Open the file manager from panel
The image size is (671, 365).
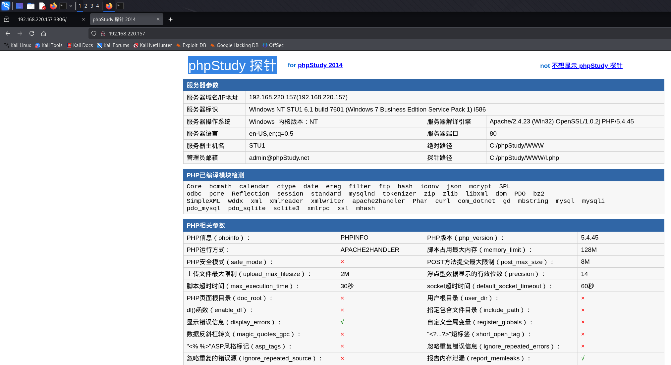pos(31,6)
